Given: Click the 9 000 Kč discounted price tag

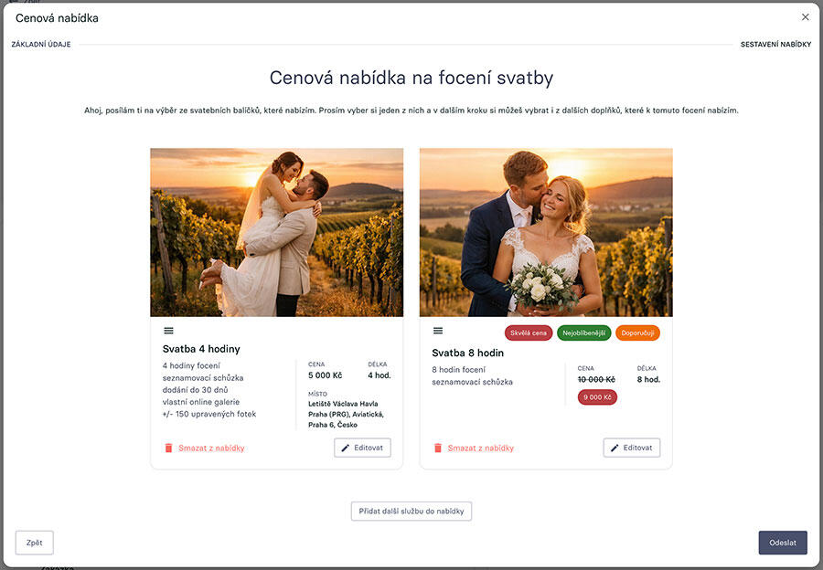Looking at the screenshot, I should click(597, 397).
